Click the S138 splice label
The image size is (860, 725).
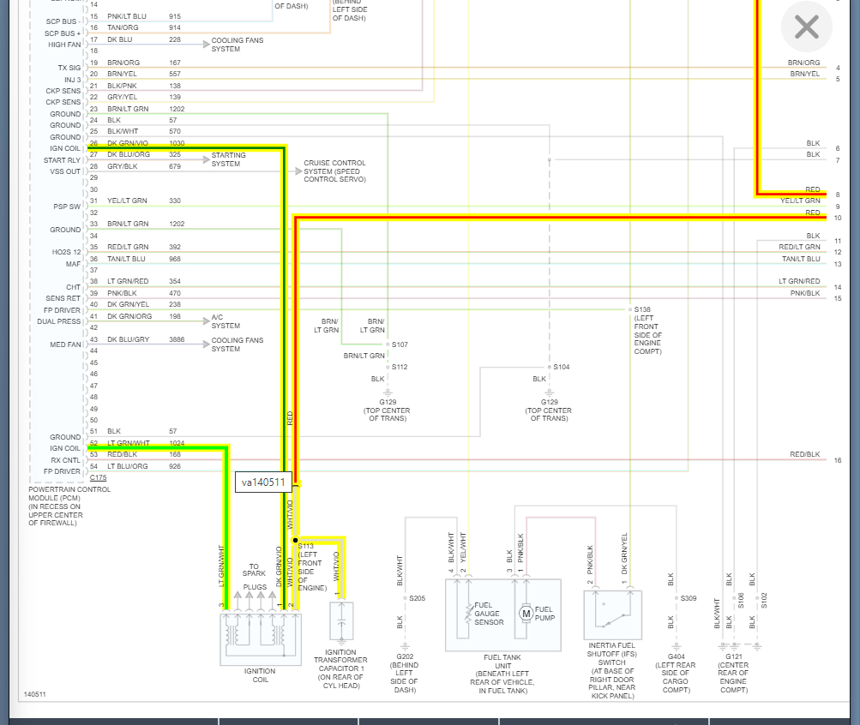tap(642, 309)
